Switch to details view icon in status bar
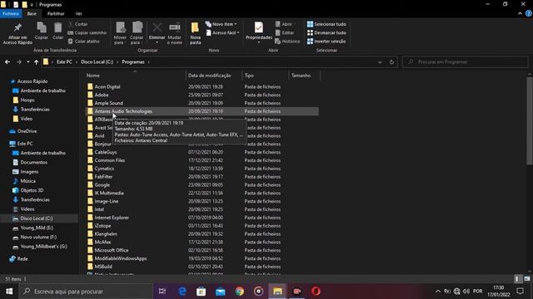Image resolution: width=533 pixels, height=299 pixels. coord(517,279)
